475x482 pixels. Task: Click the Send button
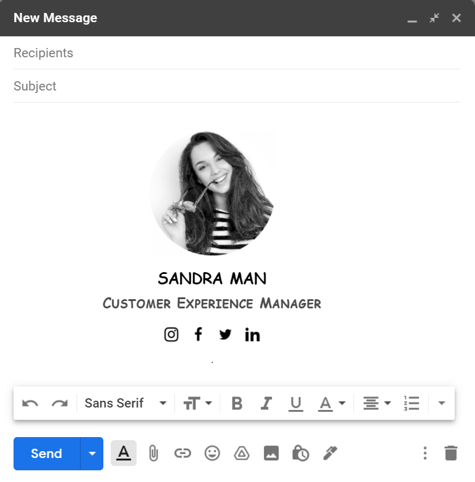pyautogui.click(x=47, y=454)
